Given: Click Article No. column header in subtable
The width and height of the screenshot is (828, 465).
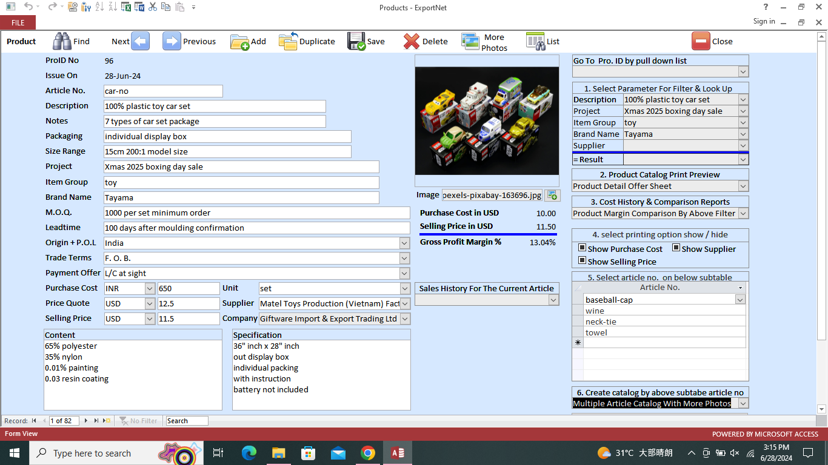Looking at the screenshot, I should [x=659, y=288].
